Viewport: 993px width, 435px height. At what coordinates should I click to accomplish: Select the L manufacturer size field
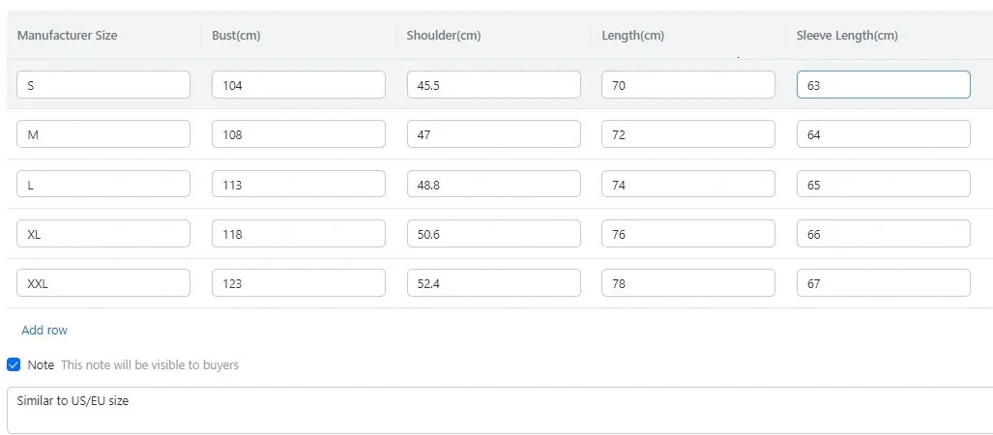coord(103,184)
